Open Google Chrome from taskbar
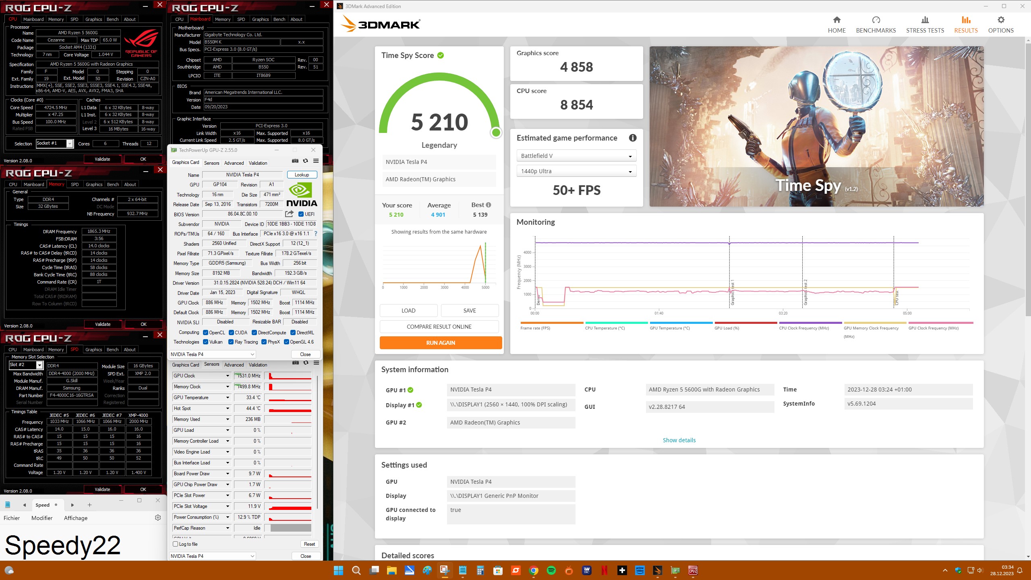The width and height of the screenshot is (1031, 580). pos(534,570)
